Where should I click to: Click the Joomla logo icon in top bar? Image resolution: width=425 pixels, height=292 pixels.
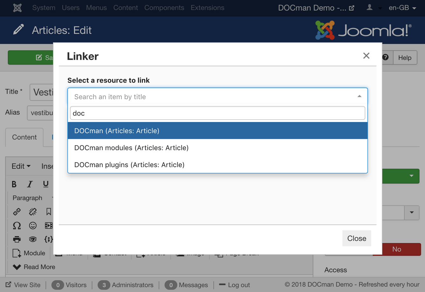click(x=17, y=8)
